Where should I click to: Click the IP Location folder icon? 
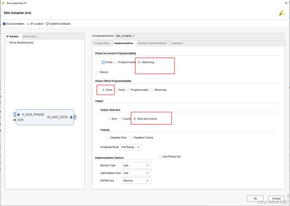coord(28,24)
